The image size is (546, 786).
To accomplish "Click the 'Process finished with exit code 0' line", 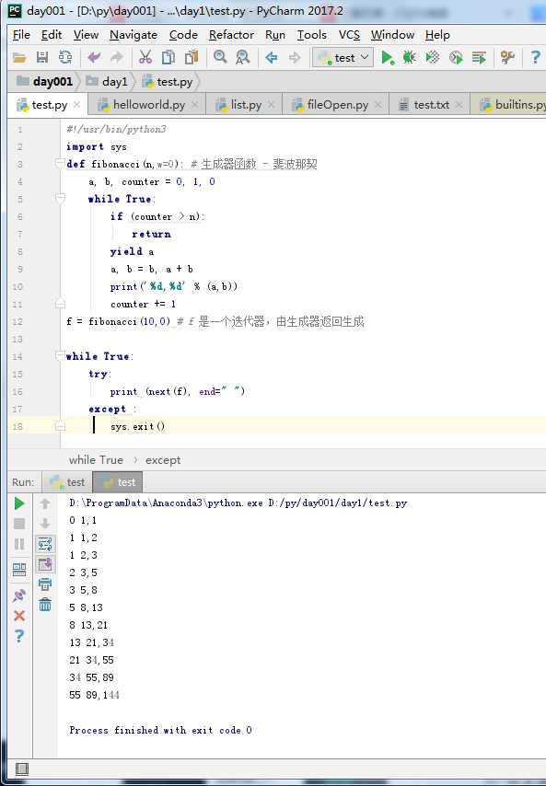I will pyautogui.click(x=160, y=730).
